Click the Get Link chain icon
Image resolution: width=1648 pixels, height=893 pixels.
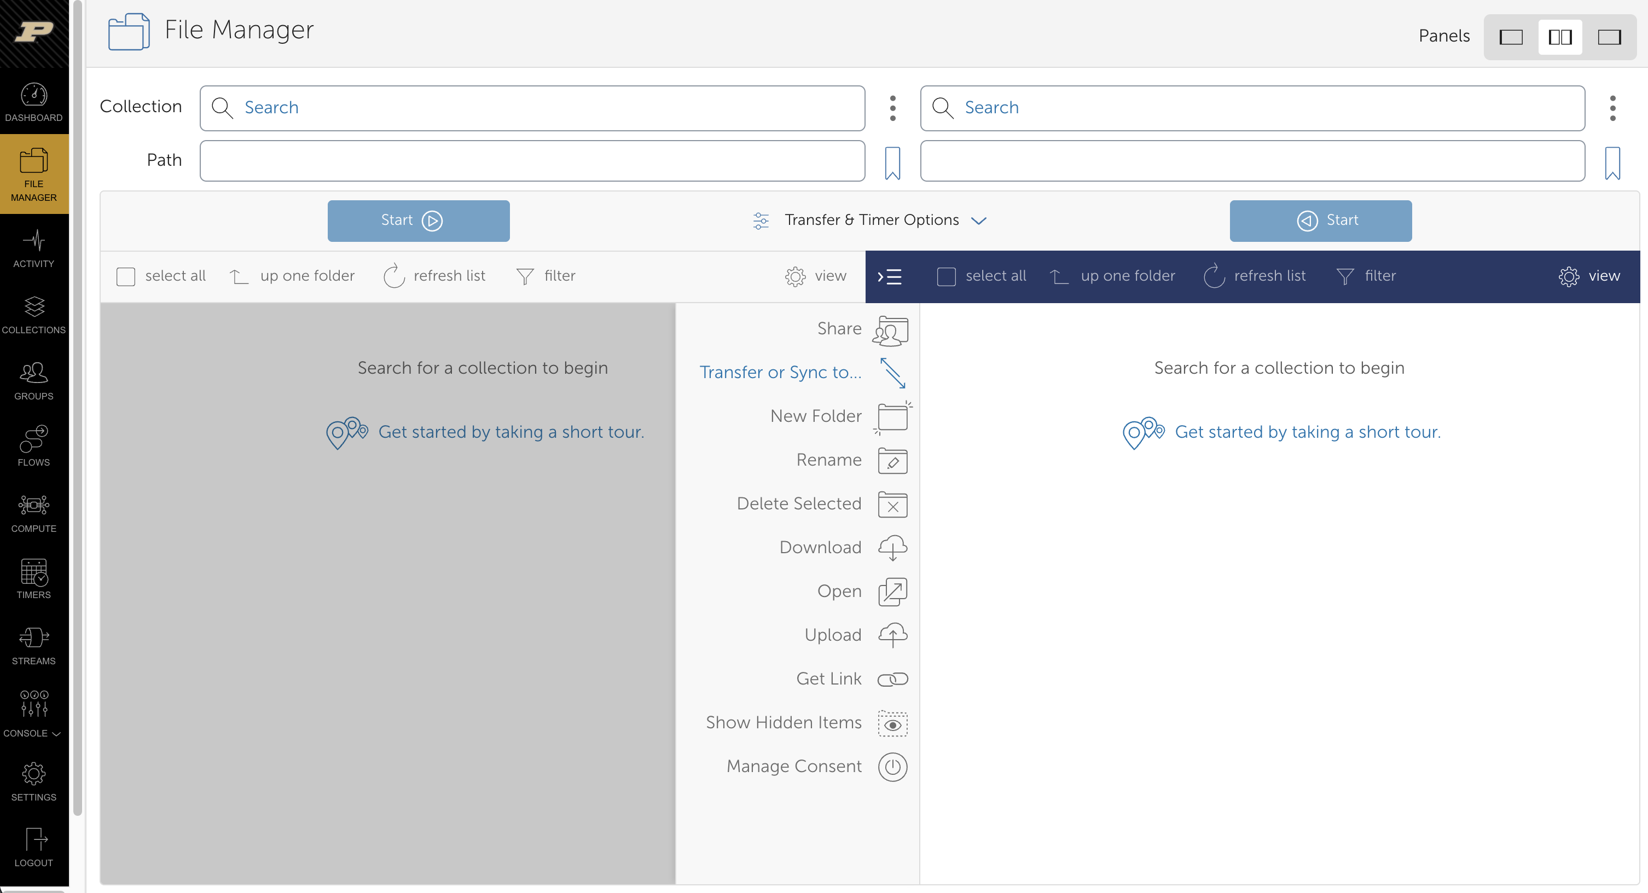pyautogui.click(x=892, y=680)
